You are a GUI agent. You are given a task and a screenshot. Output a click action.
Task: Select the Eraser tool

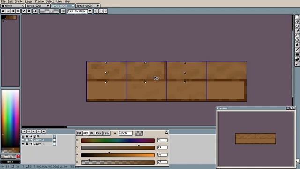[297, 26]
